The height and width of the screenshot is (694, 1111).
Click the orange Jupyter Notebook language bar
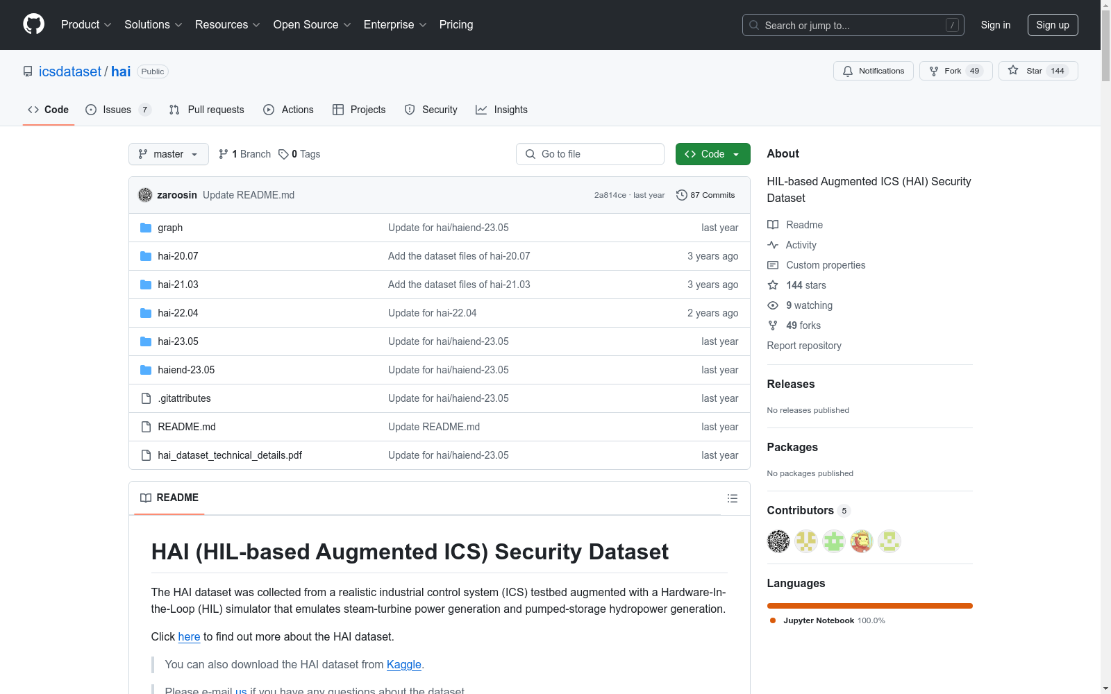869,606
